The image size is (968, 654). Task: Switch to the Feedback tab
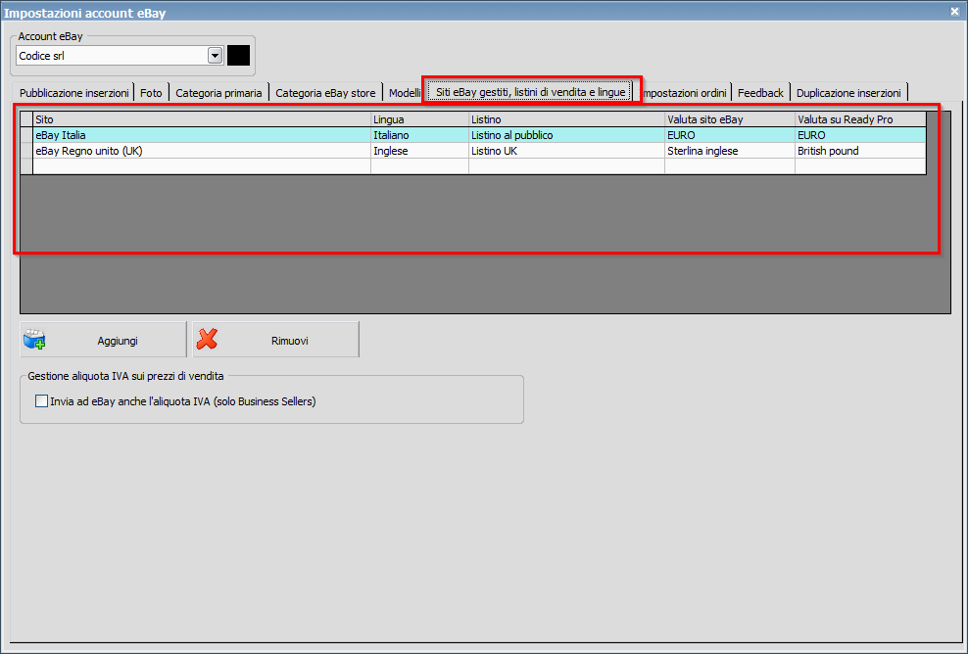coord(760,93)
